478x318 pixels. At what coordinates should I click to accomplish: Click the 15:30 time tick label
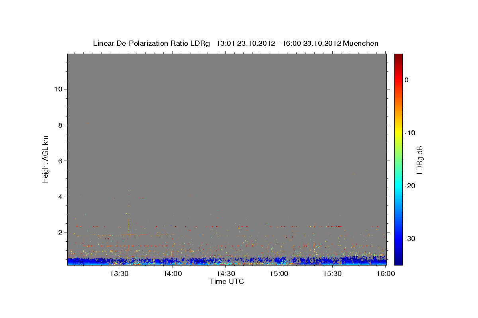[333, 274]
